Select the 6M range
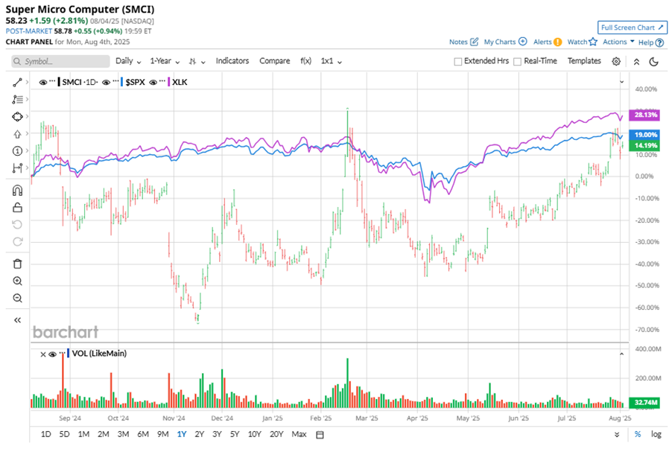Screen dimensions: 672x449 click(x=143, y=434)
